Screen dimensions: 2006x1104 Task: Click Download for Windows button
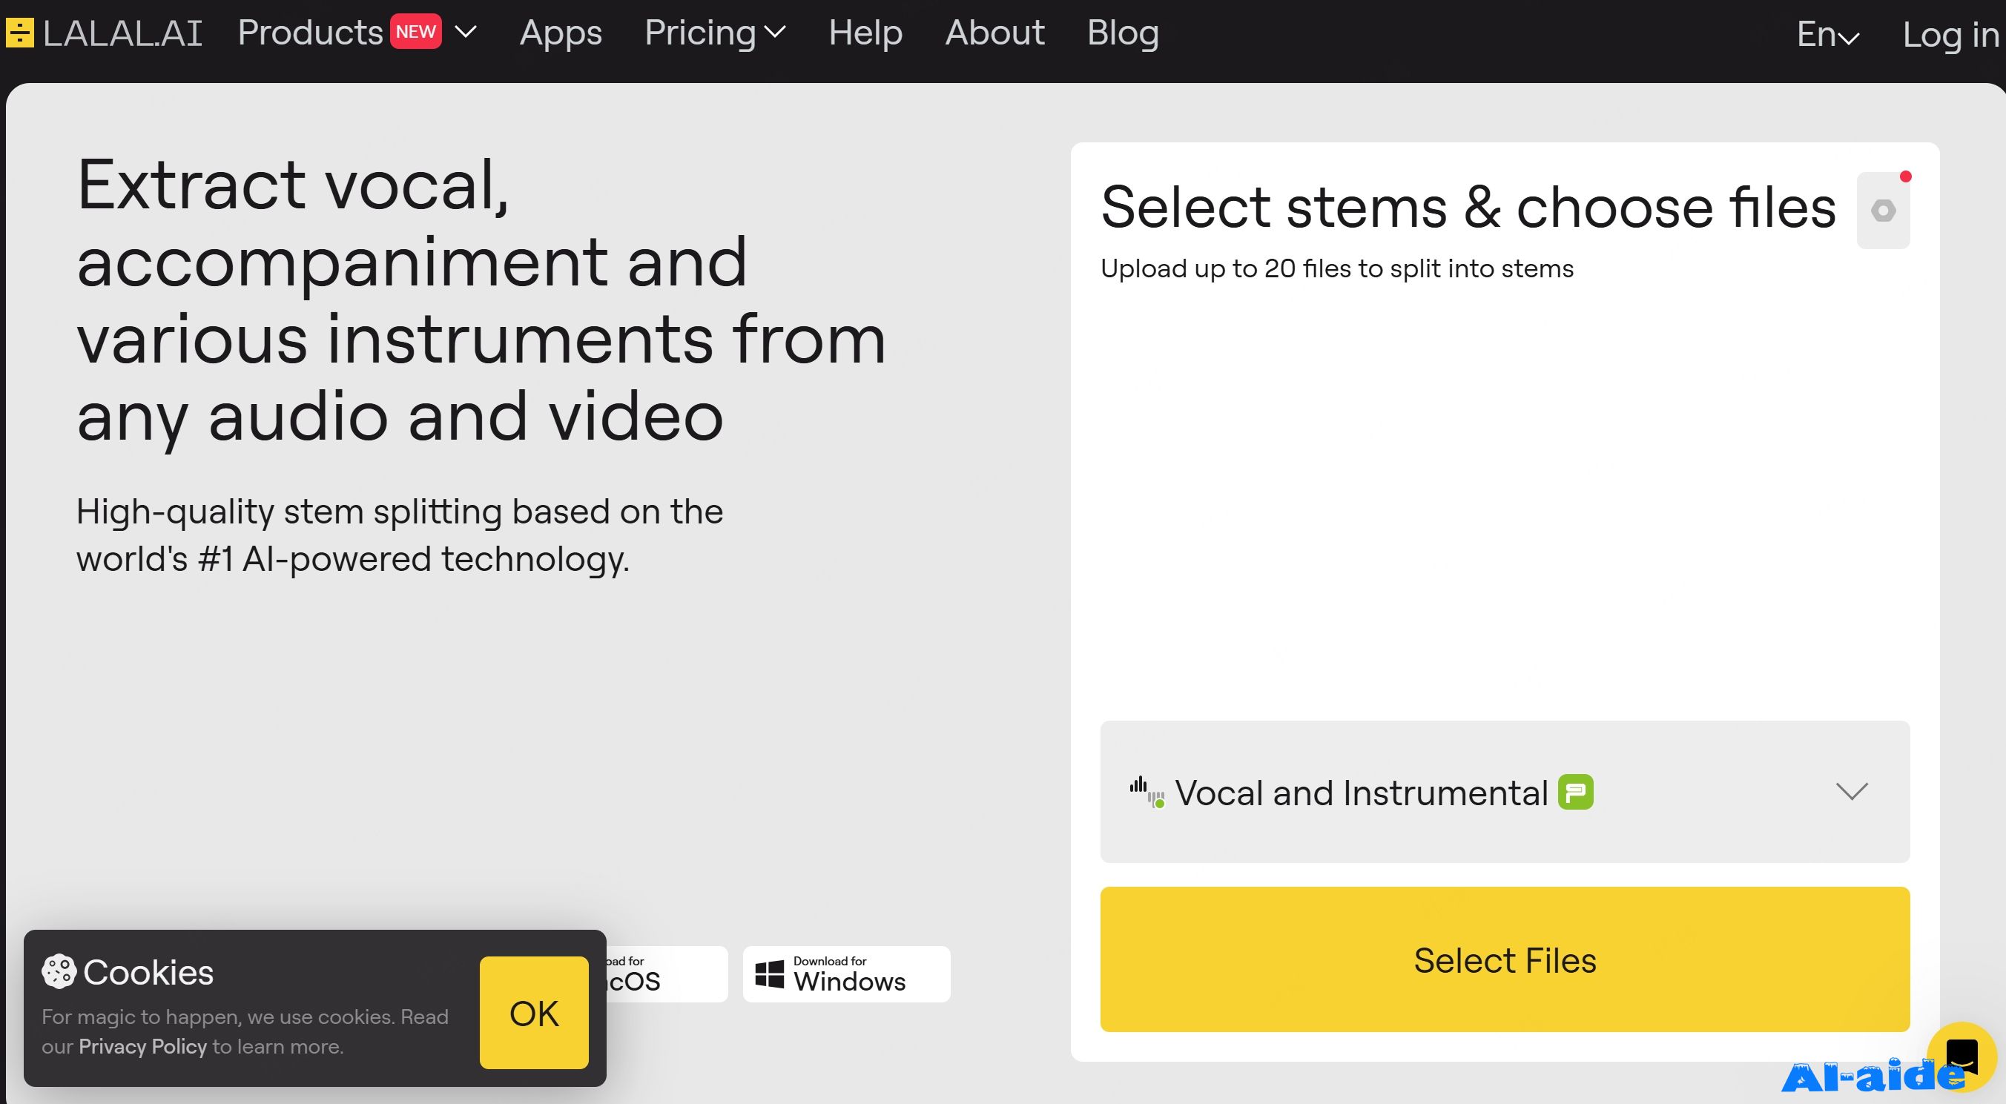pos(846,974)
